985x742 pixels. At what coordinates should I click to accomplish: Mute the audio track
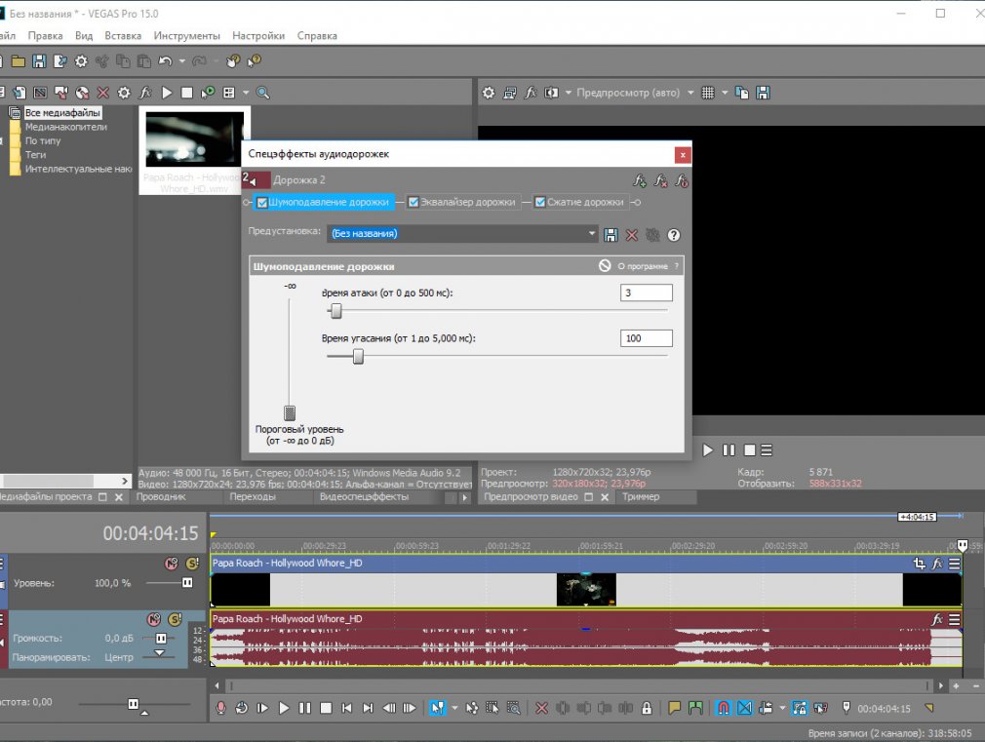(154, 619)
